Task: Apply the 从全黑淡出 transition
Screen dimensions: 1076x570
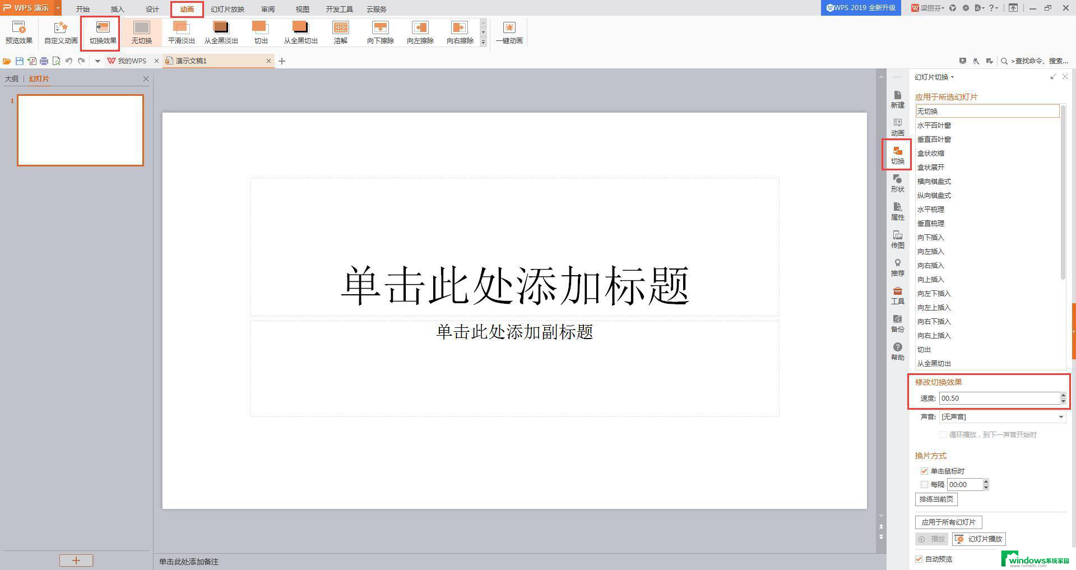Action: tap(221, 33)
